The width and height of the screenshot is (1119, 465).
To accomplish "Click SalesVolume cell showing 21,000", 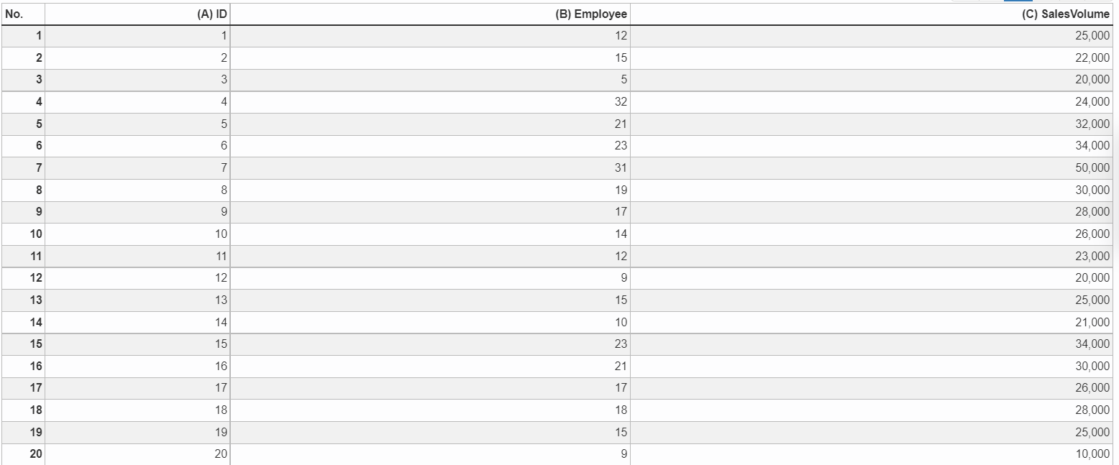I will pos(872,322).
